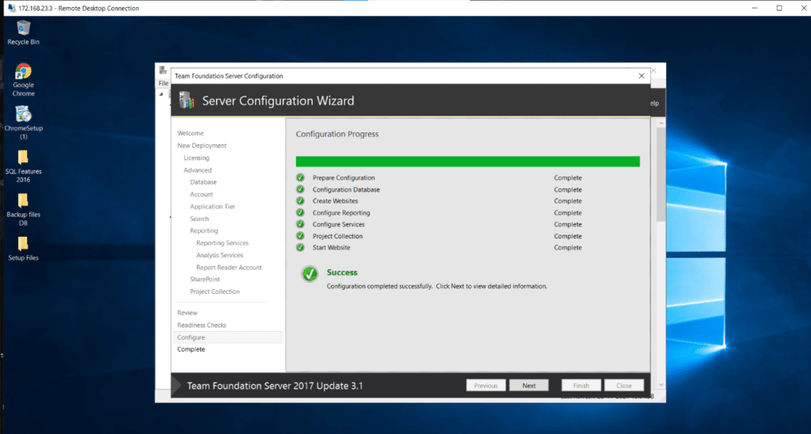Click the large Success checkmark icon

click(x=310, y=274)
